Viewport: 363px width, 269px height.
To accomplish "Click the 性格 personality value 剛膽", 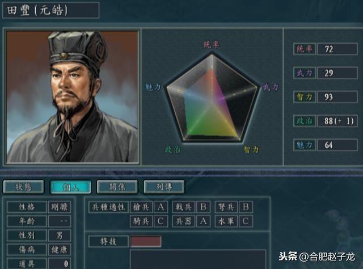I will click(60, 207).
